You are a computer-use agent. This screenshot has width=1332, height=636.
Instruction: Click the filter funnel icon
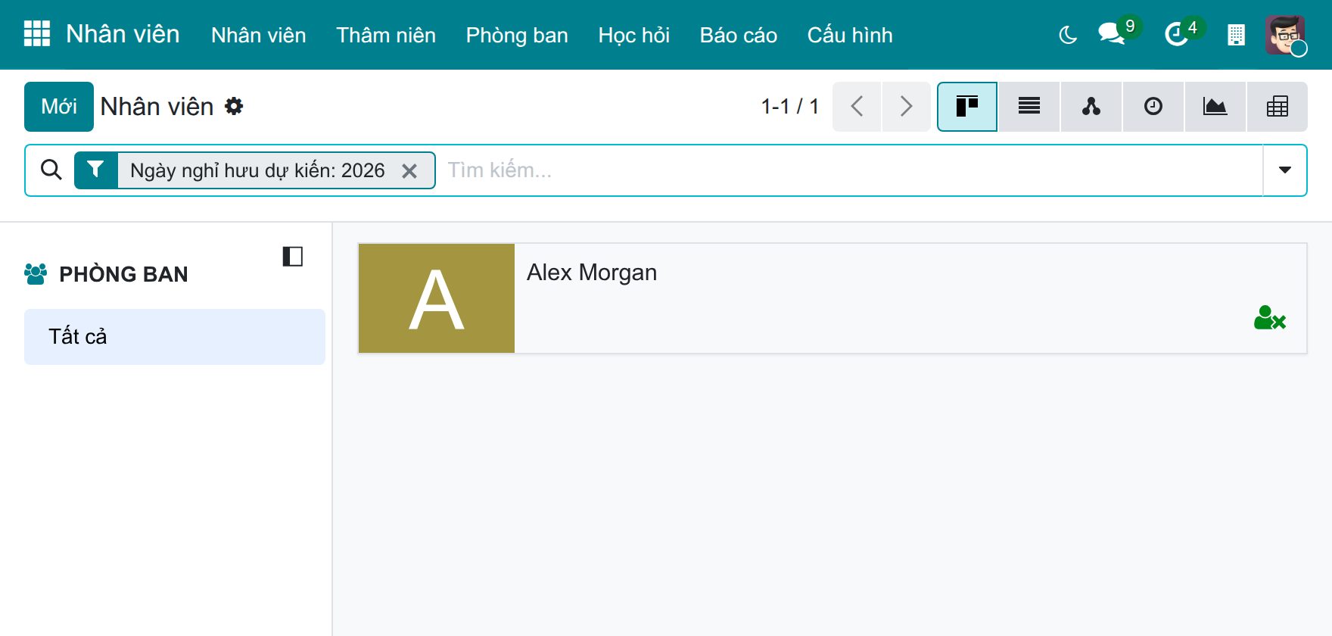[x=95, y=170]
